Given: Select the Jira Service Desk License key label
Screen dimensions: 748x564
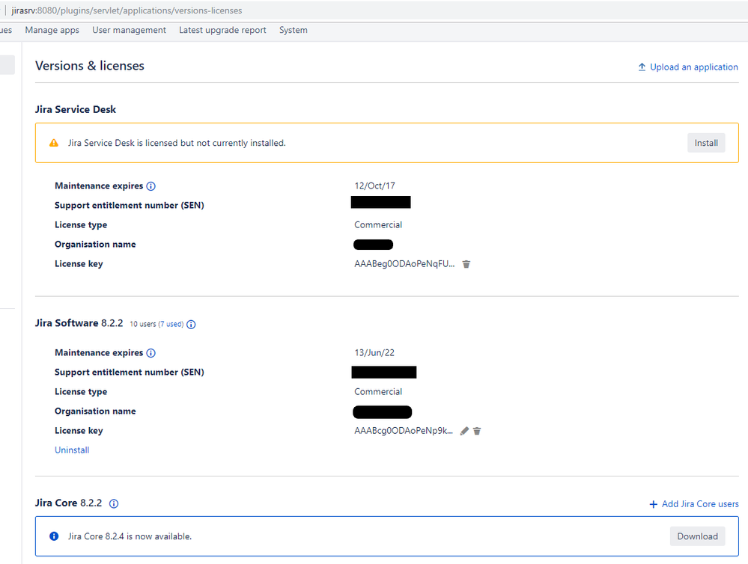Looking at the screenshot, I should coord(79,264).
